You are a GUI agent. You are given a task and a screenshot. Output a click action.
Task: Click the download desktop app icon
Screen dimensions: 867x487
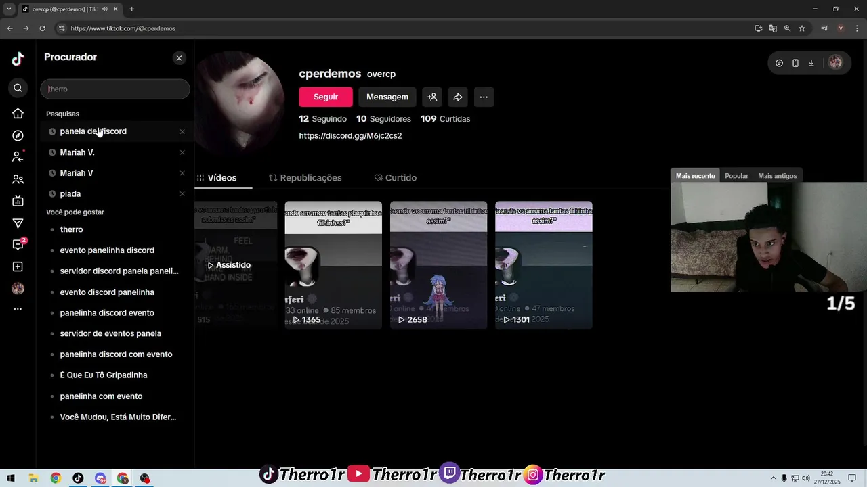[811, 63]
